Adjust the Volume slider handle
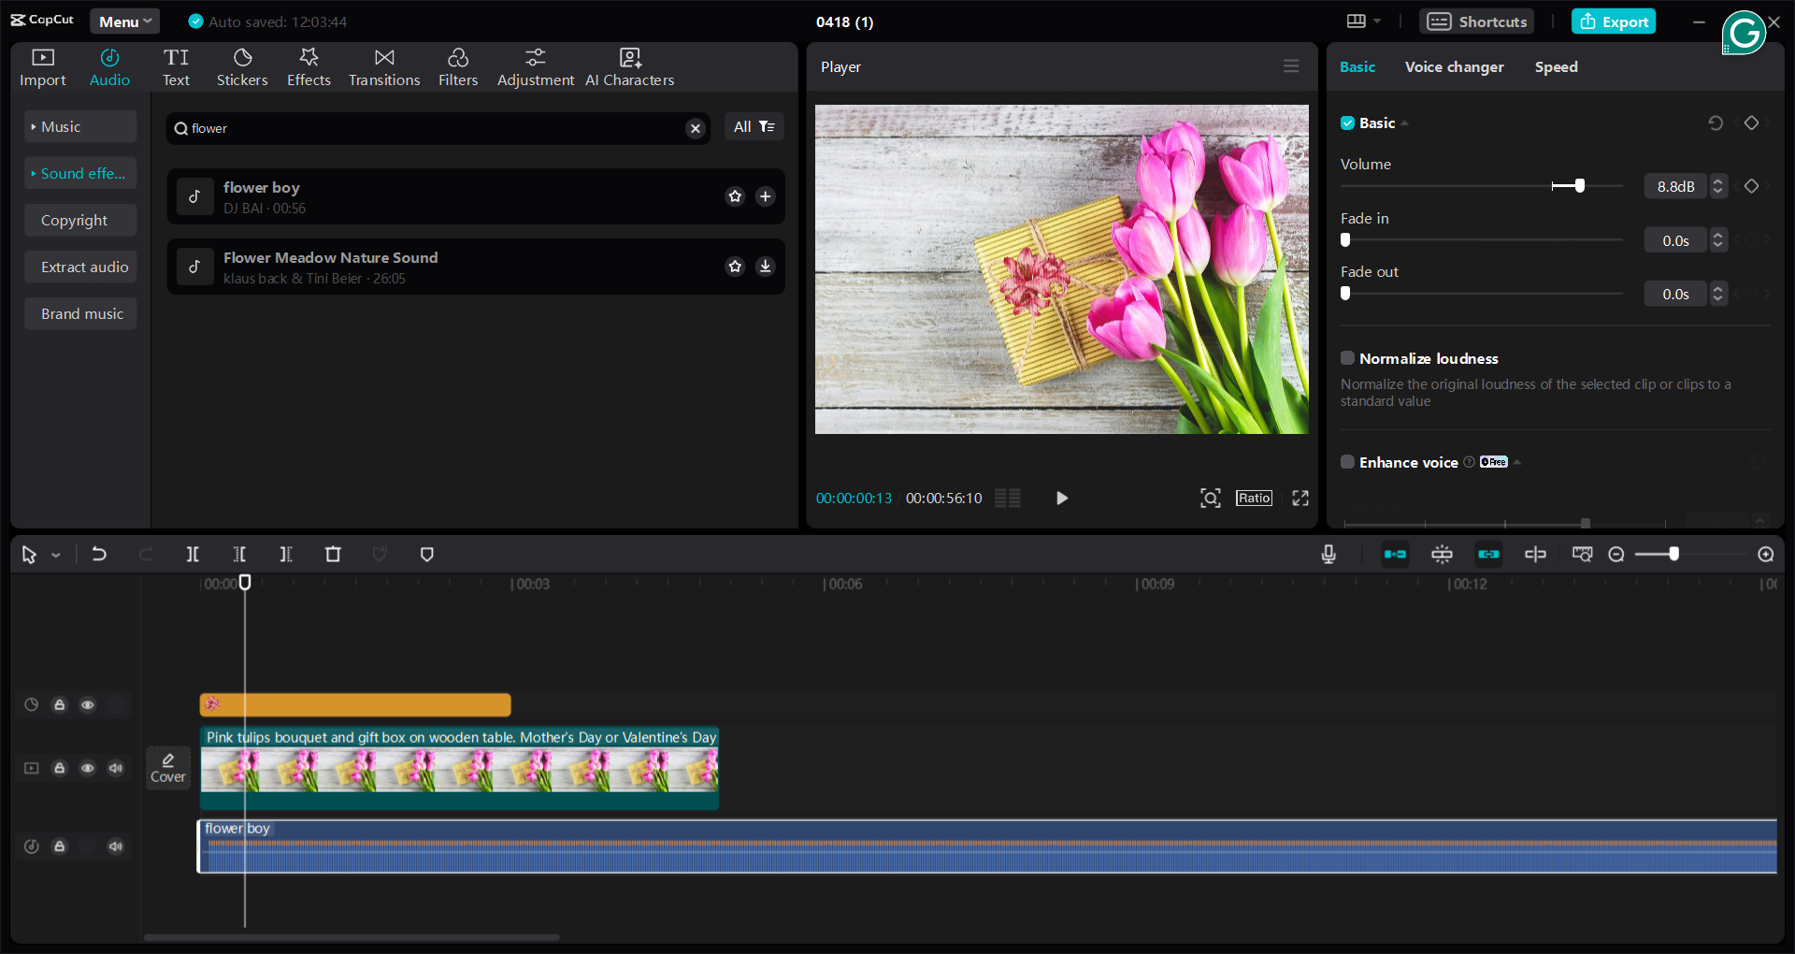 1580,186
